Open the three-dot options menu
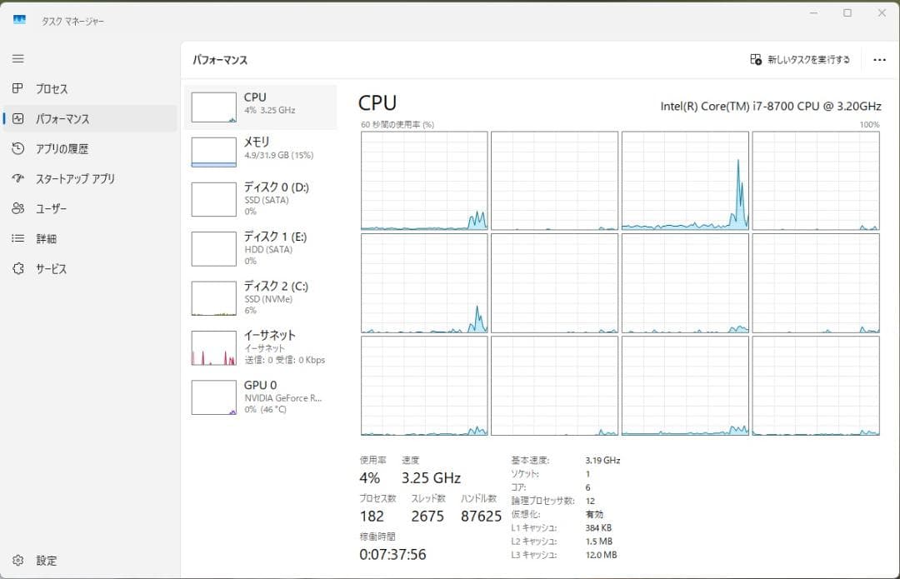 [x=879, y=59]
